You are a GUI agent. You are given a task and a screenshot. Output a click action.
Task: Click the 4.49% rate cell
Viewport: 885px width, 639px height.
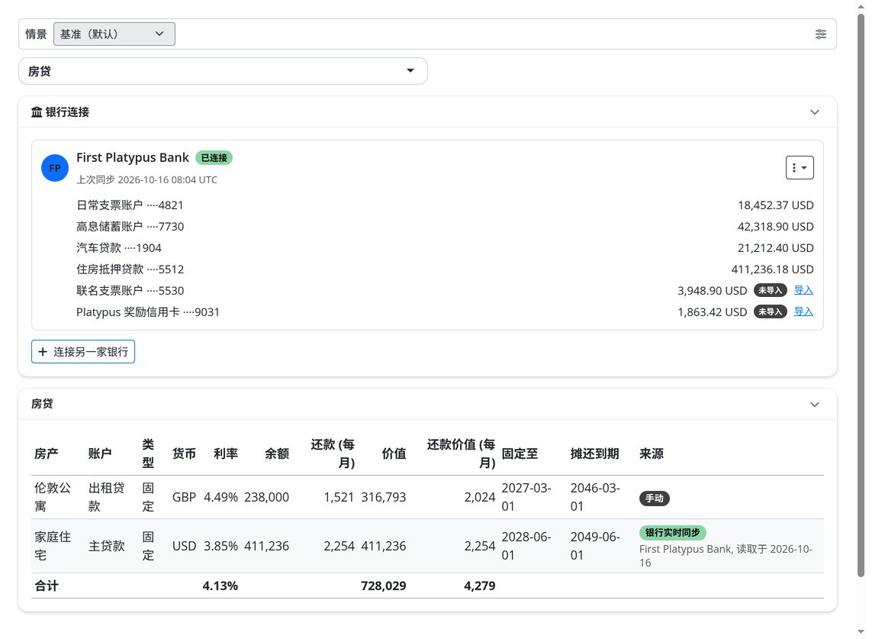pos(220,497)
